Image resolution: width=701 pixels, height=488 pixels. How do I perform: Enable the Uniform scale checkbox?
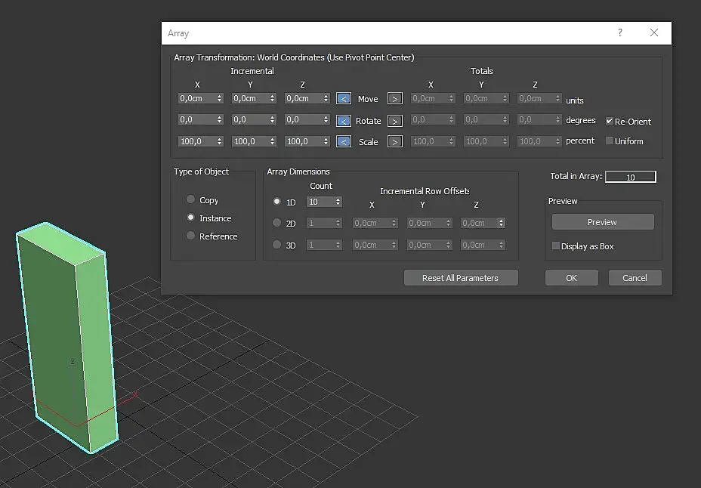[x=610, y=141]
